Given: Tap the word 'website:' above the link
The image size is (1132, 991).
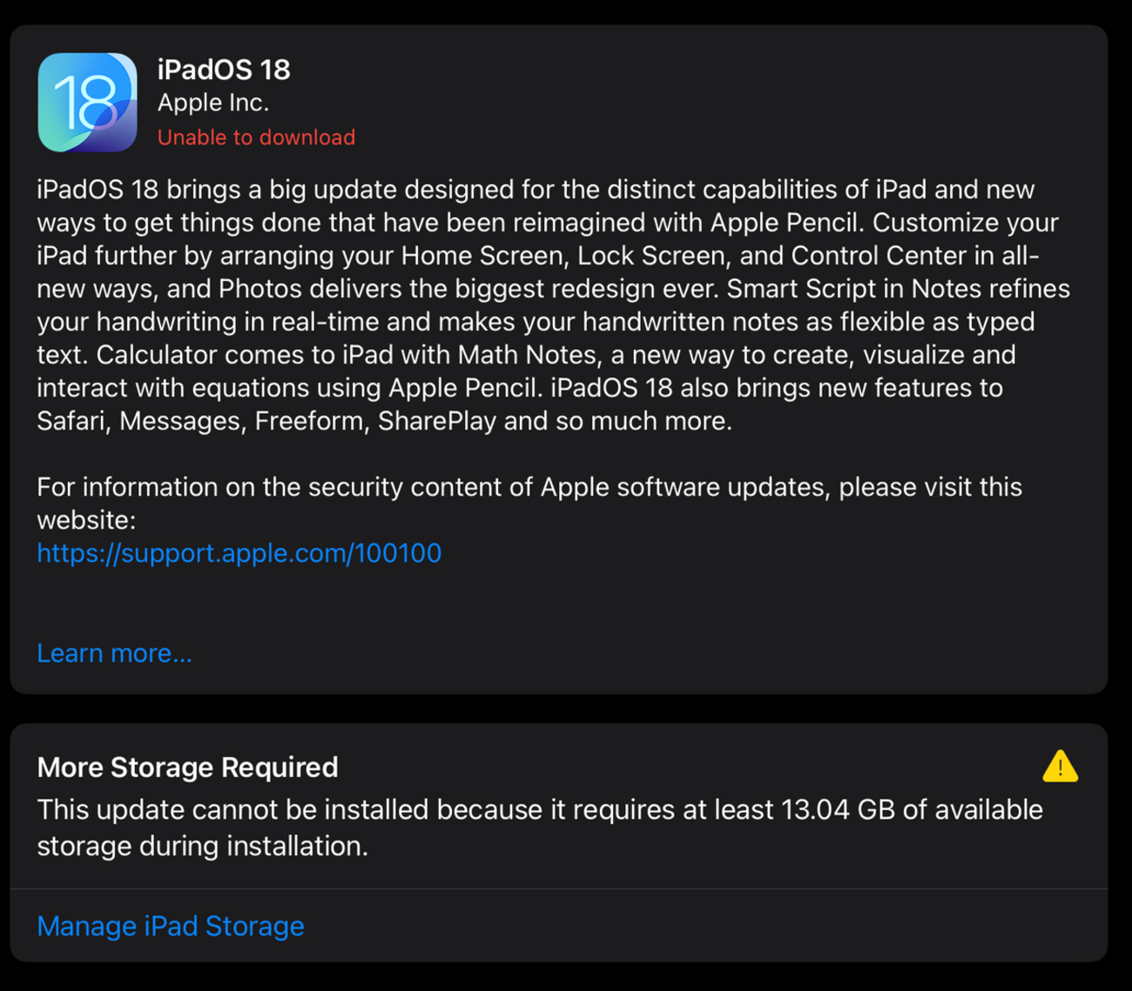Looking at the screenshot, I should [x=86, y=520].
